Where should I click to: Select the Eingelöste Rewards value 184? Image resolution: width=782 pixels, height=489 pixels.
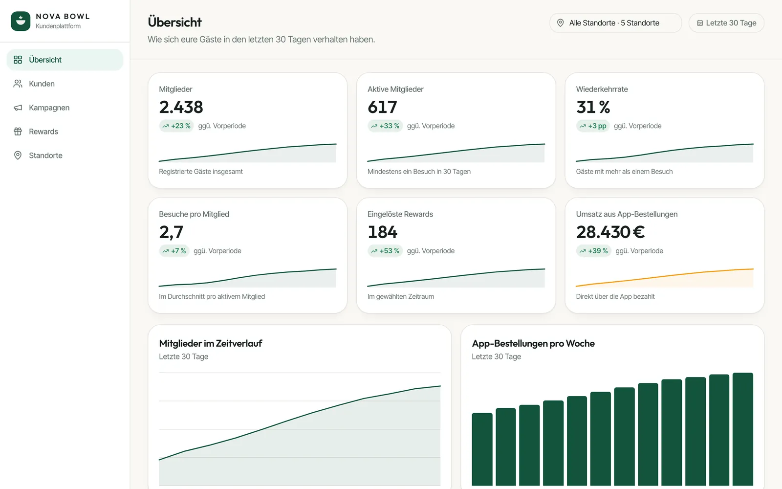(x=383, y=232)
